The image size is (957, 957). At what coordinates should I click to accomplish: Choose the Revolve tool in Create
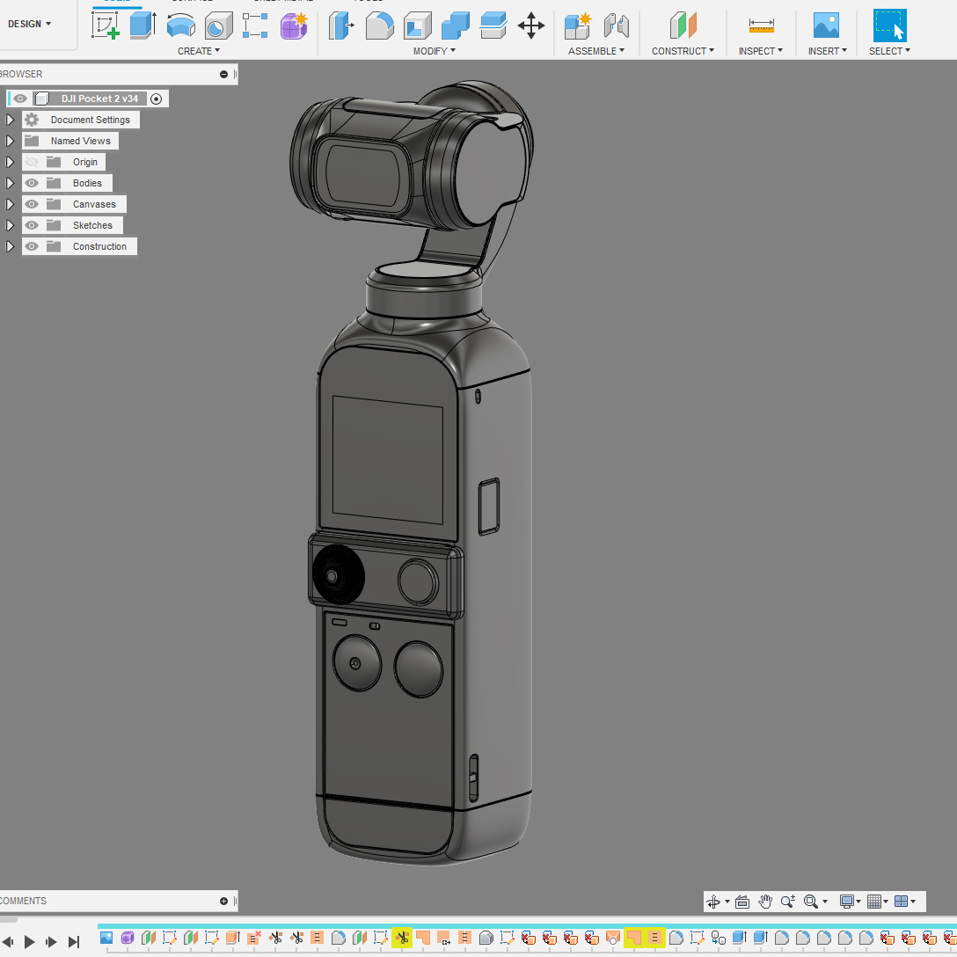[181, 26]
